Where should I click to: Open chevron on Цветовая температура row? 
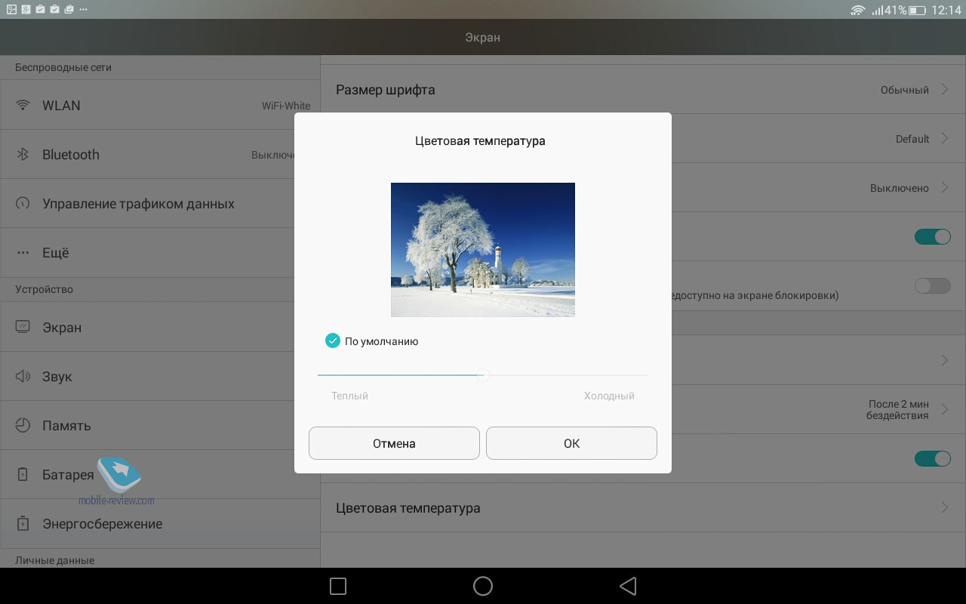click(x=944, y=507)
